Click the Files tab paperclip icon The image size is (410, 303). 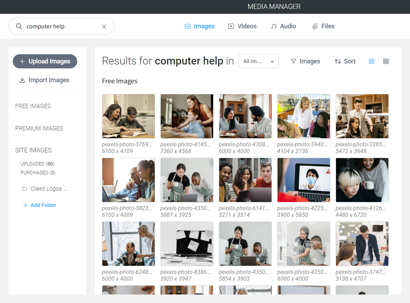click(x=315, y=26)
